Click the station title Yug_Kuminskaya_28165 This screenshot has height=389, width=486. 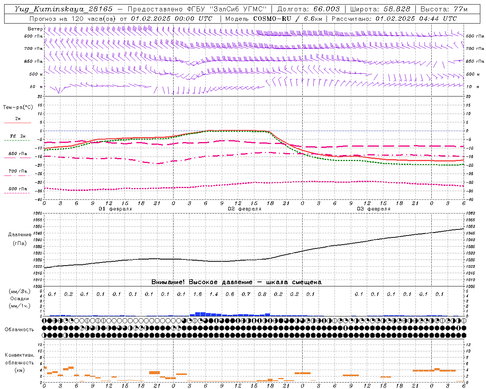(63, 9)
